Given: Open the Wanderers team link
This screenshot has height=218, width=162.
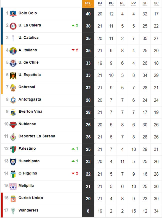Looking at the screenshot, I should click(28, 210).
